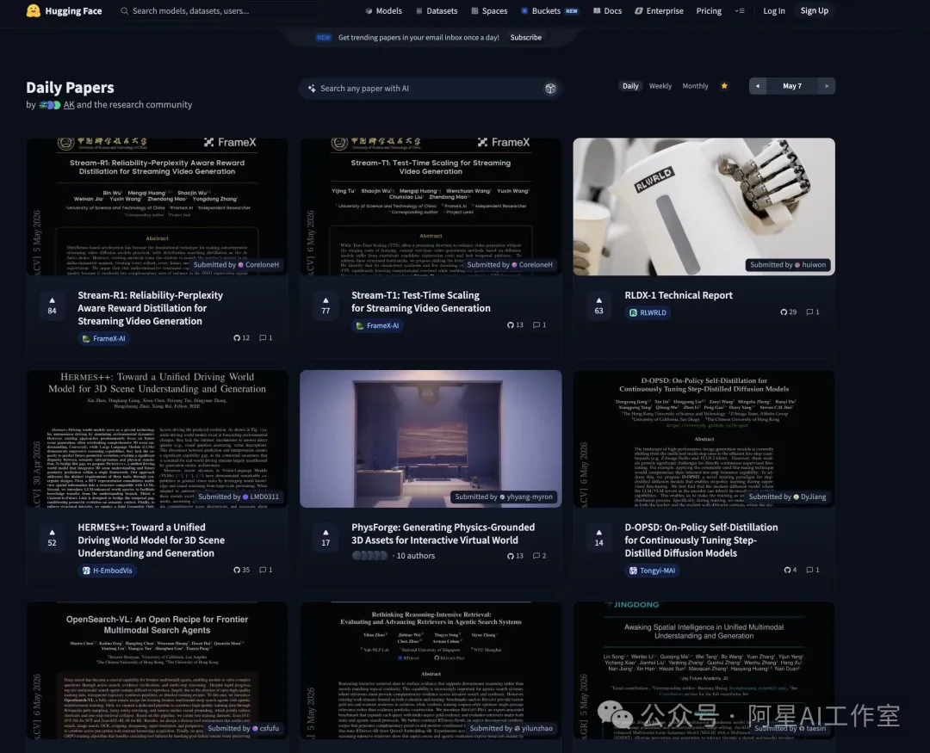Viewport: 930px width, 753px height.
Task: Click PhysForge author avatars group
Action: (x=369, y=556)
